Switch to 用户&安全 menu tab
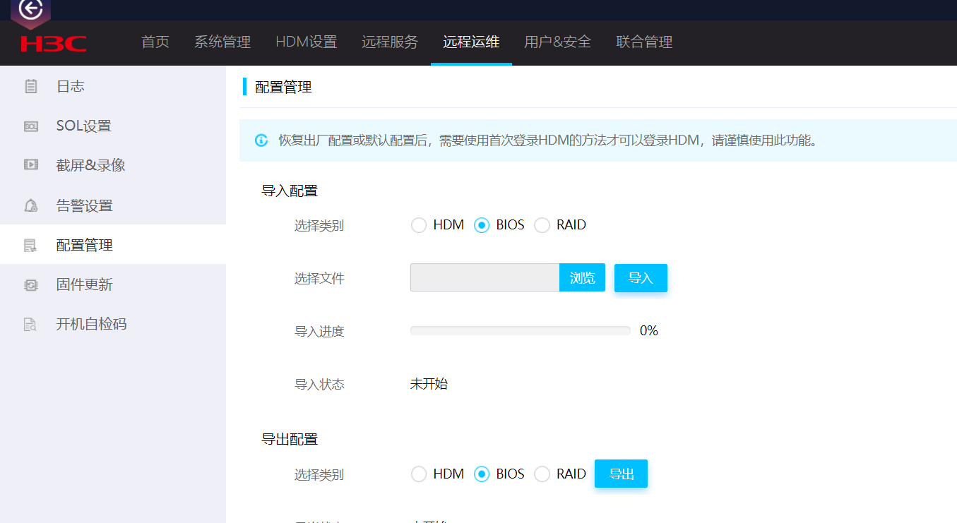 click(x=557, y=42)
